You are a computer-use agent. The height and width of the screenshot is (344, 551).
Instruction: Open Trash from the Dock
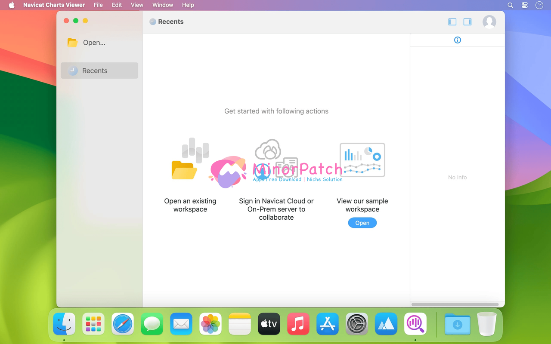click(487, 324)
